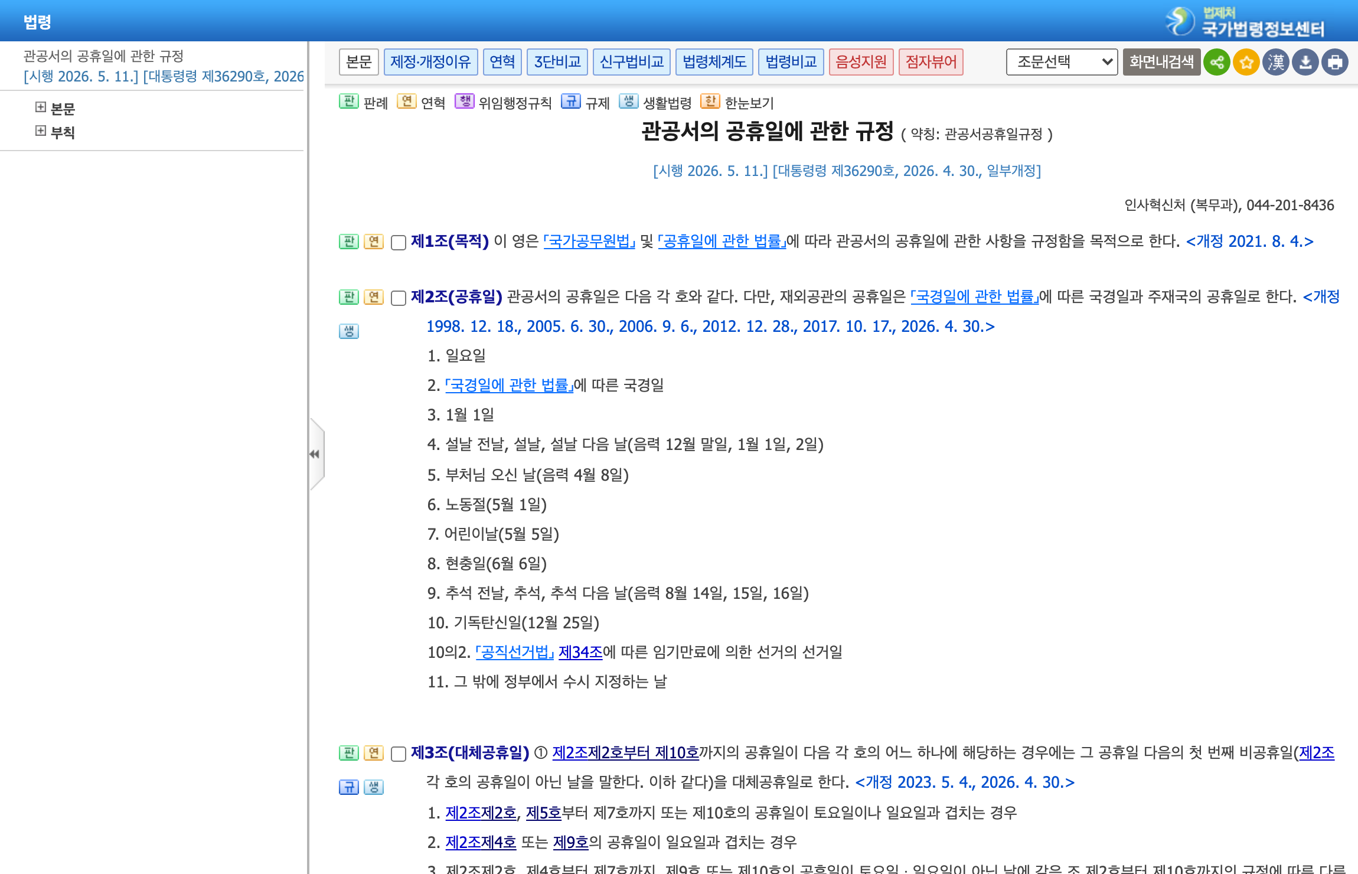
Task: Expand the 본문 tree node
Action: (41, 107)
